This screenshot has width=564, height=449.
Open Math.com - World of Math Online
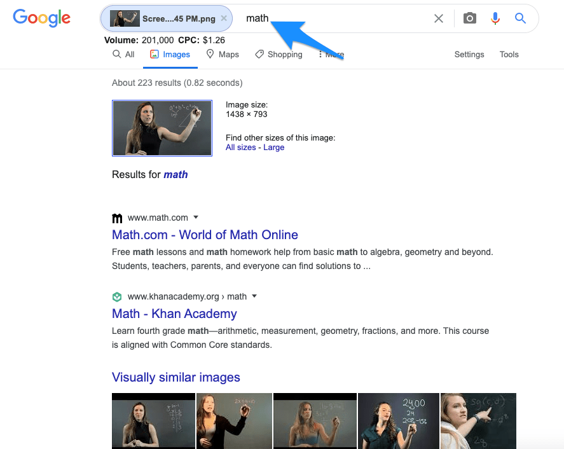click(x=205, y=235)
